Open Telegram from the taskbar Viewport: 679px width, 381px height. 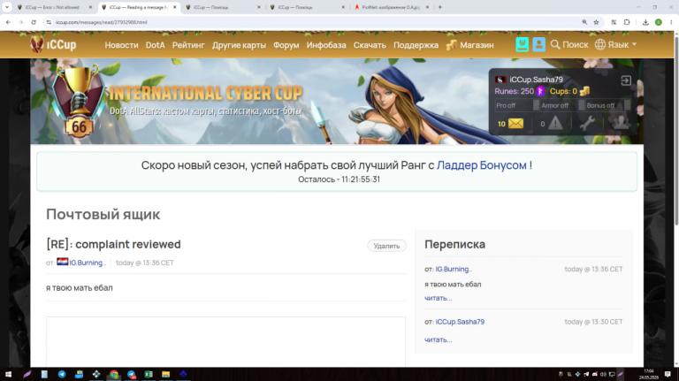[62, 374]
